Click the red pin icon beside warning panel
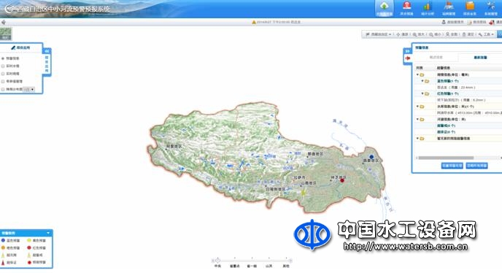Screen dimensions: 502x273 pyautogui.click(x=408, y=58)
